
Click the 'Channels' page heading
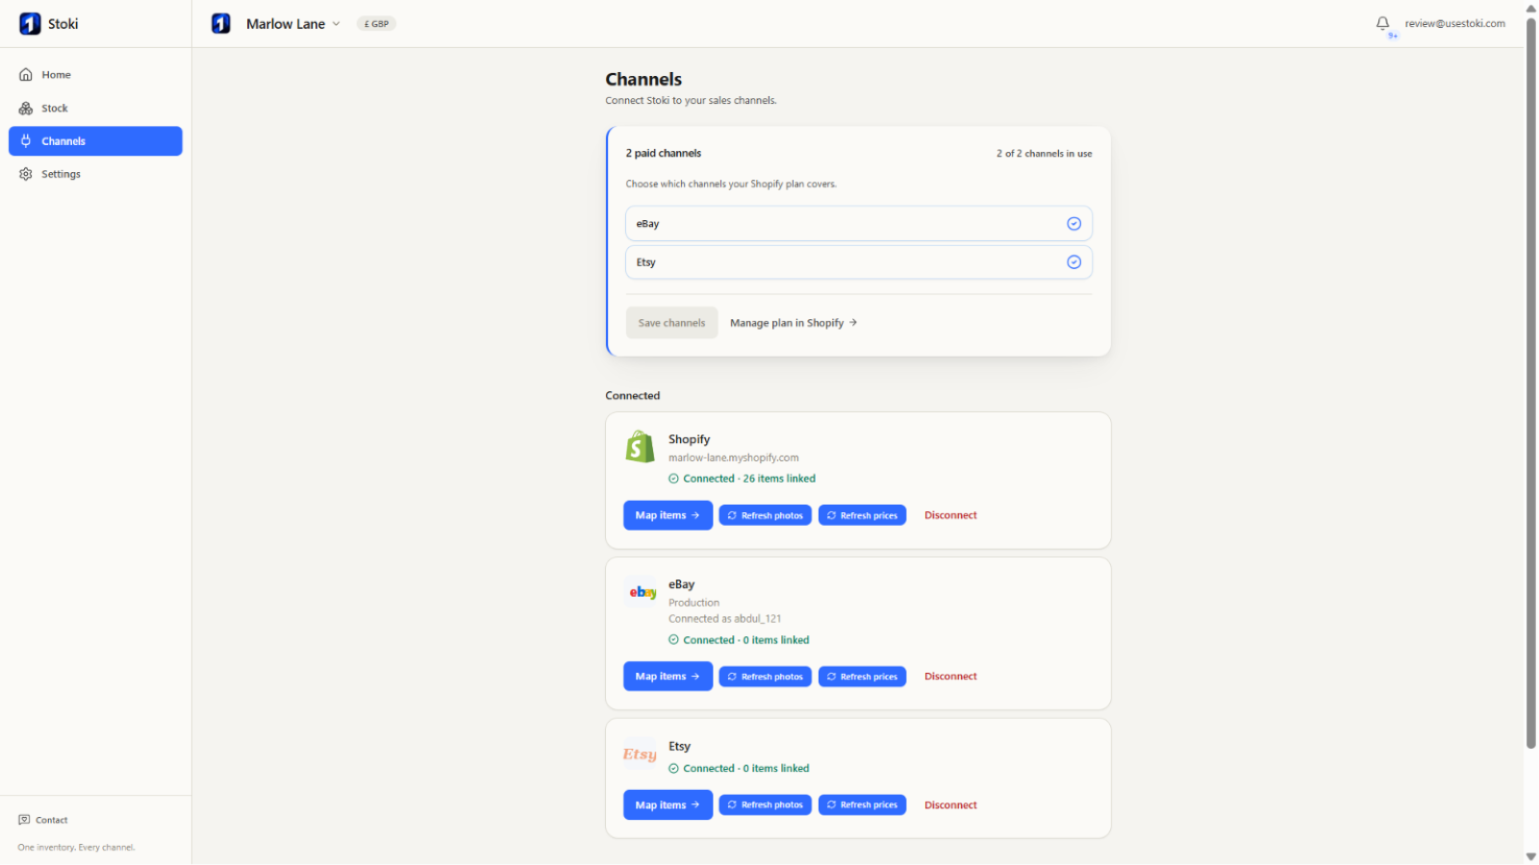pos(643,80)
